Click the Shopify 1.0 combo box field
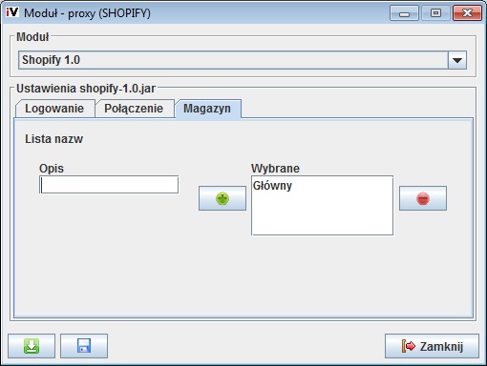This screenshot has width=487, height=366. (243, 60)
